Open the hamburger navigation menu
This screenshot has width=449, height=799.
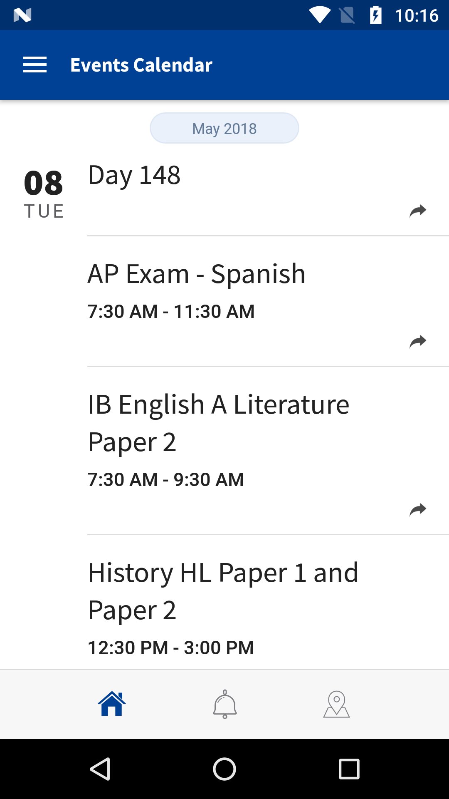pyautogui.click(x=35, y=65)
